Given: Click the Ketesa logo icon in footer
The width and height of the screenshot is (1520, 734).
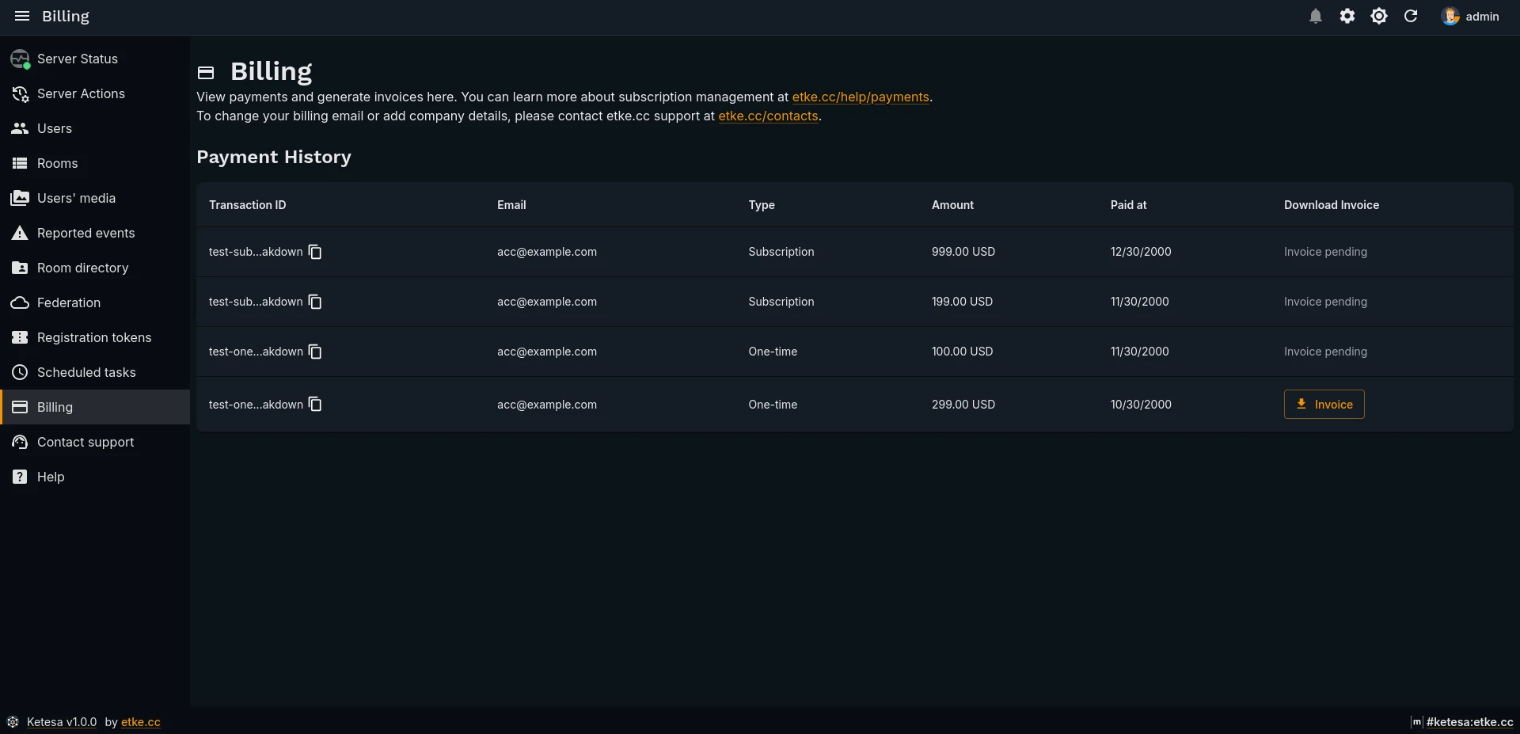Looking at the screenshot, I should [x=13, y=722].
